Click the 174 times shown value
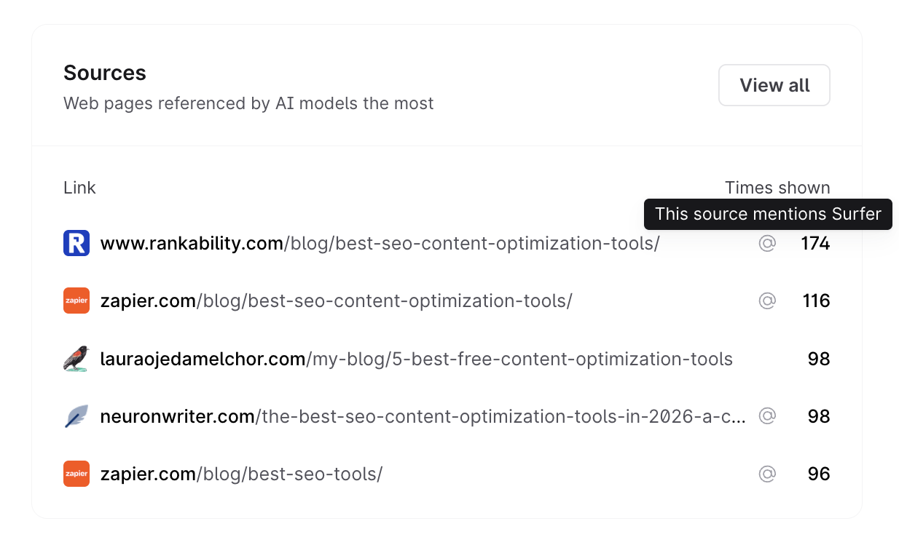The height and width of the screenshot is (537, 899). (x=815, y=243)
